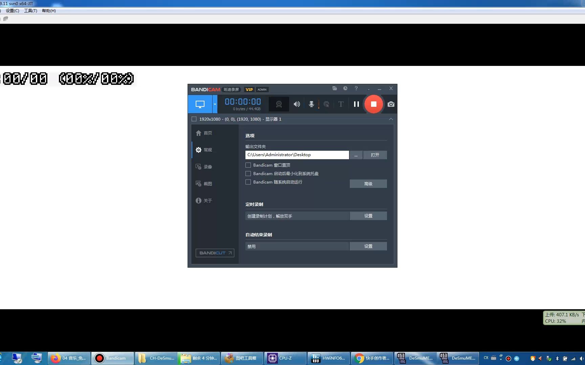Viewport: 585px width, 365px height.
Task: Switch to Chrome 快手创作者 taskbar item
Action: tap(372, 358)
